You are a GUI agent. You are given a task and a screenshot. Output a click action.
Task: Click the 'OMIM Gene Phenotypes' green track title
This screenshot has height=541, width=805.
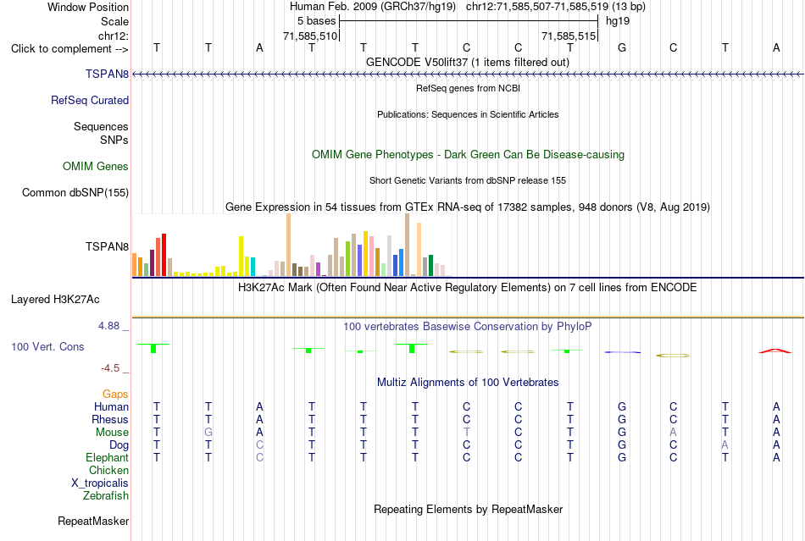click(468, 155)
